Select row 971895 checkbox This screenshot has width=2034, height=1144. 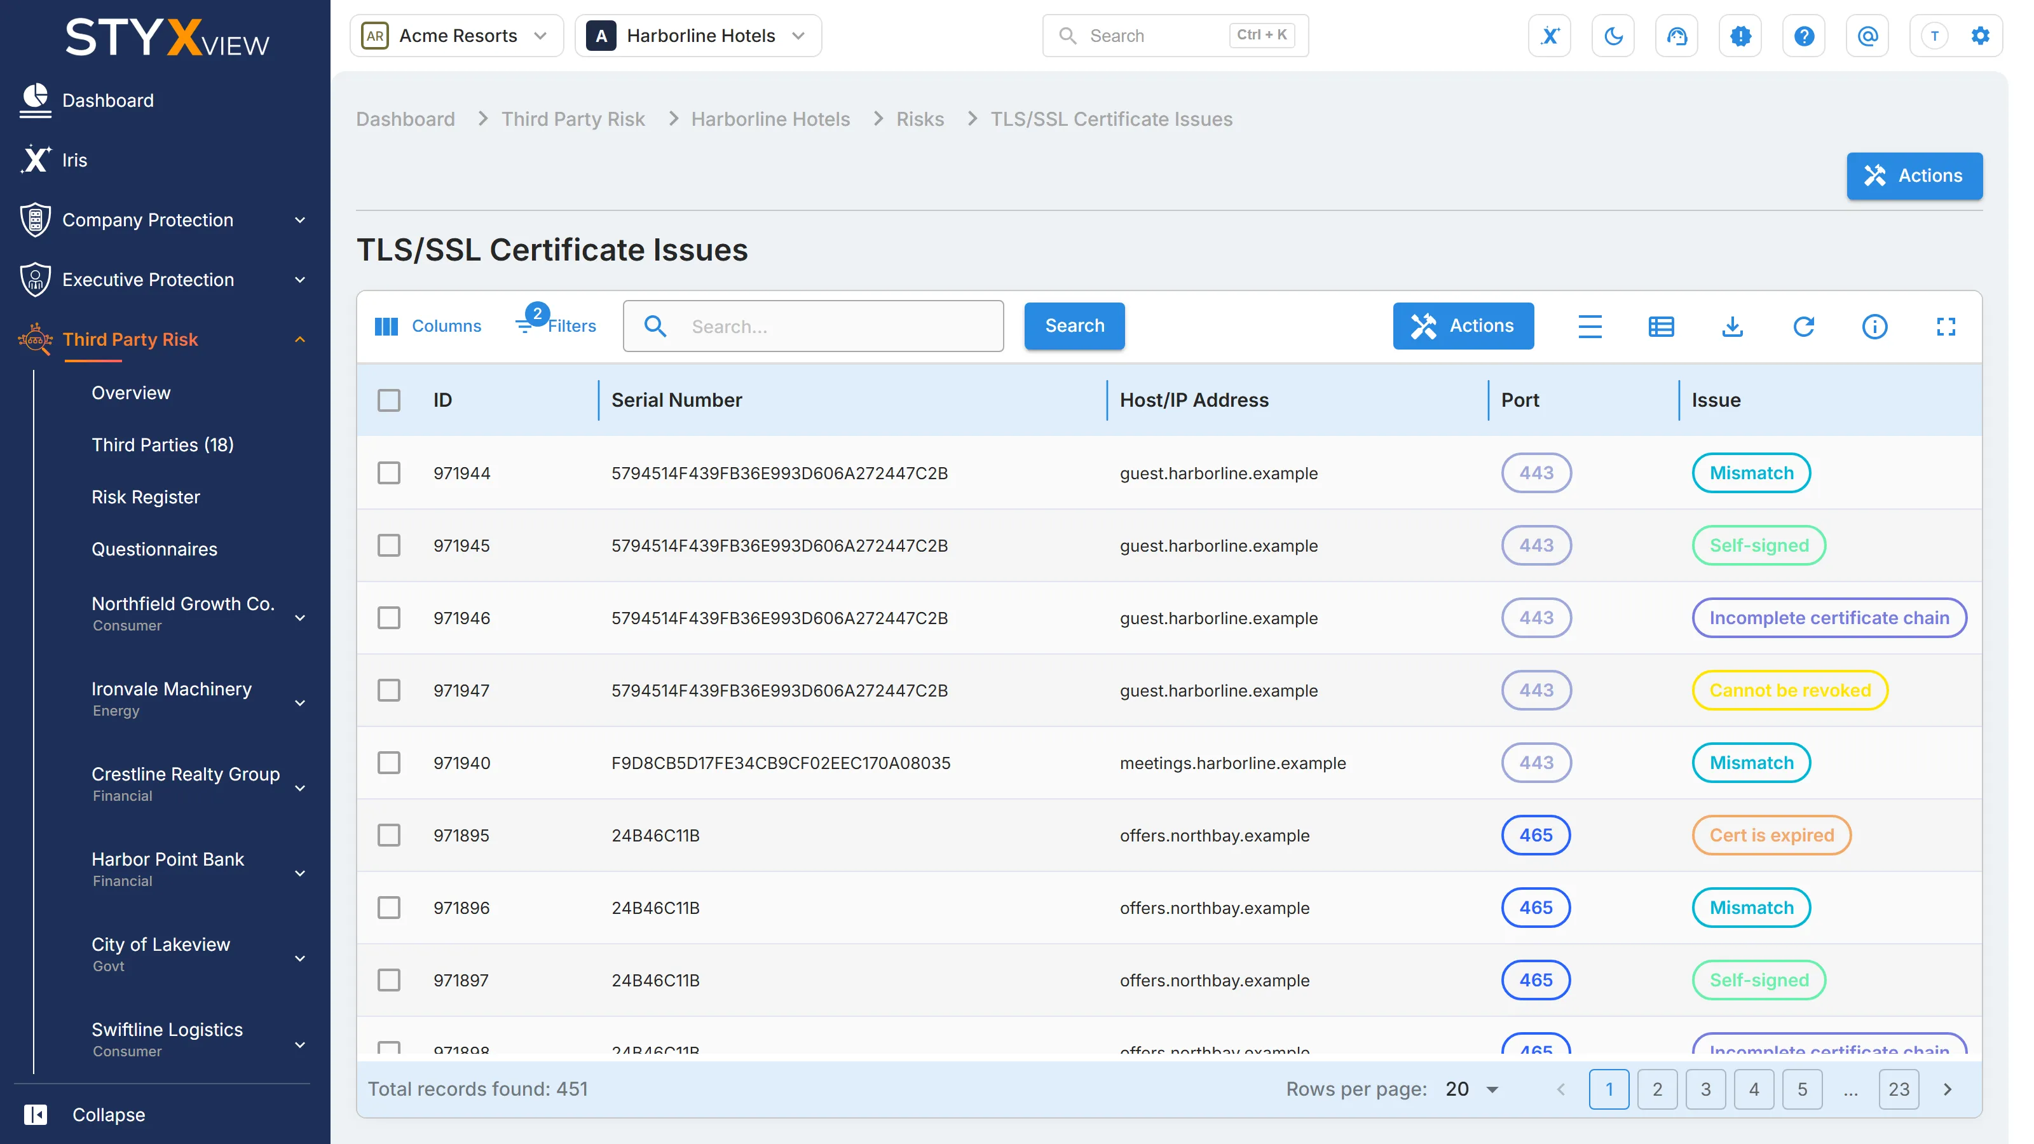pos(388,835)
